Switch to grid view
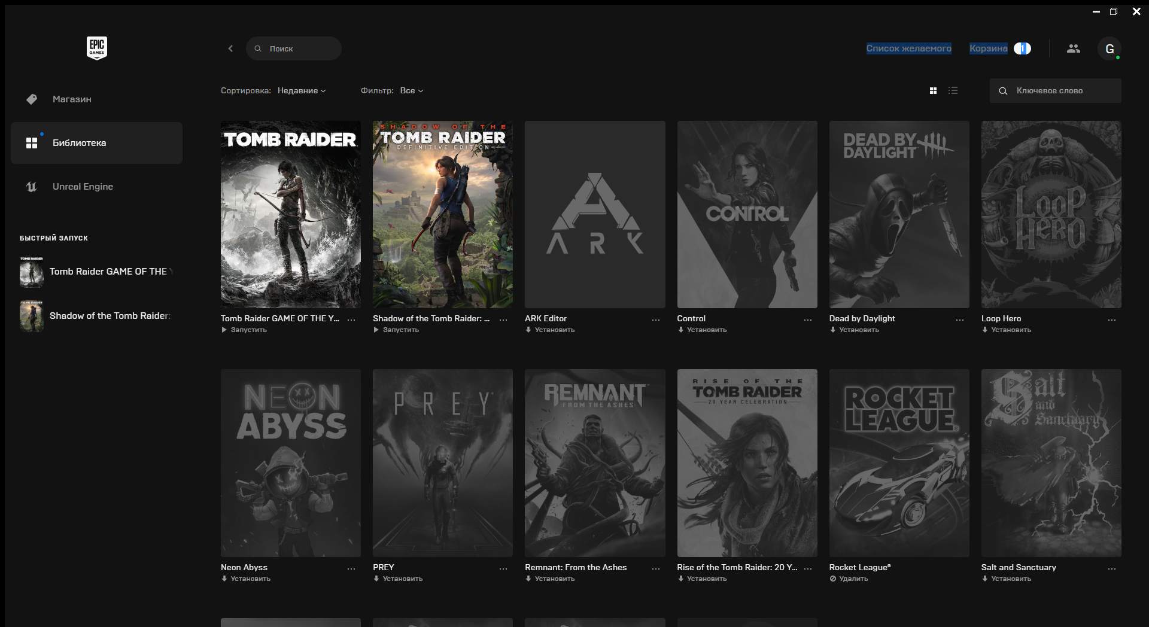Viewport: 1149px width, 627px height. (x=933, y=90)
